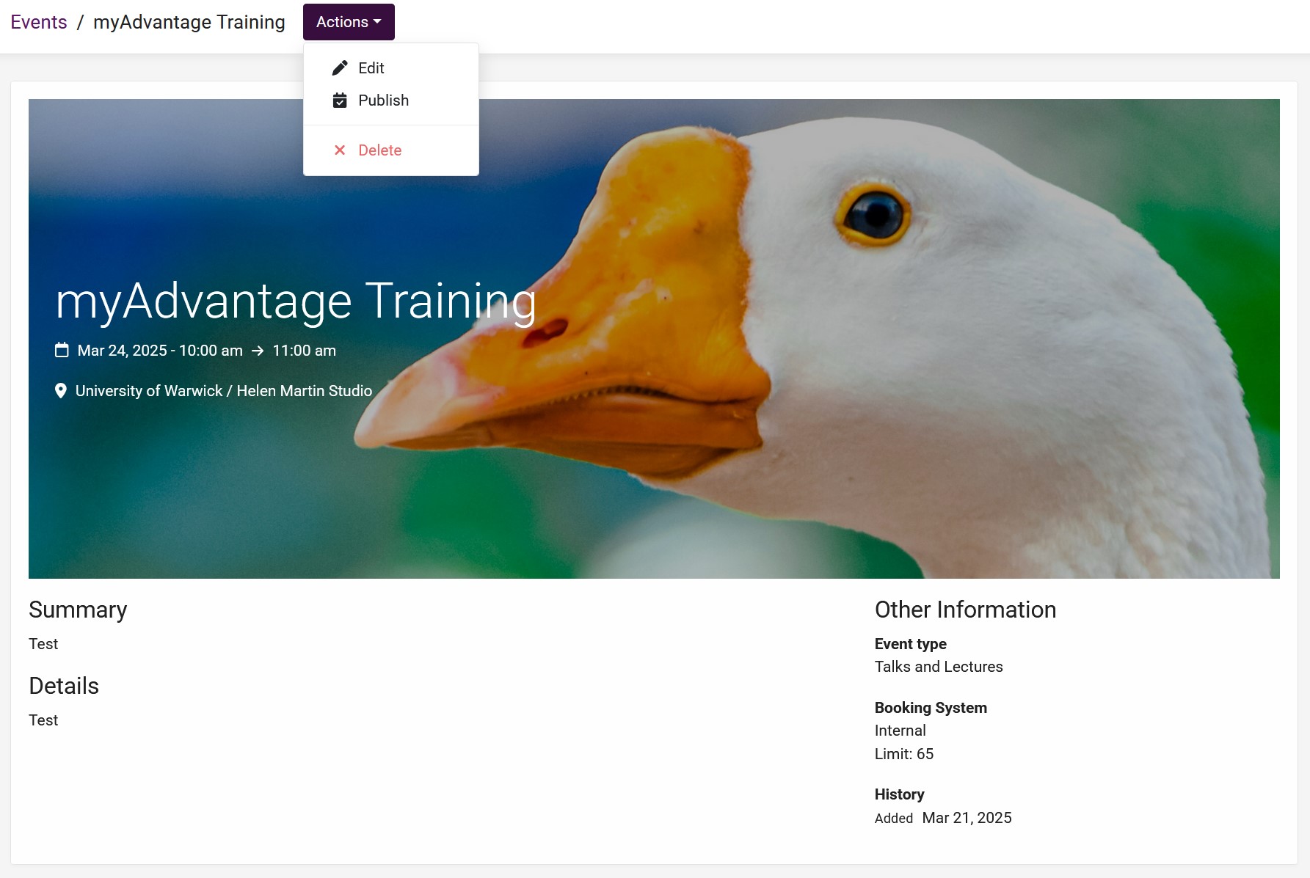The height and width of the screenshot is (878, 1310).
Task: Click the 'Talks and Lectures' value
Action: 939,667
